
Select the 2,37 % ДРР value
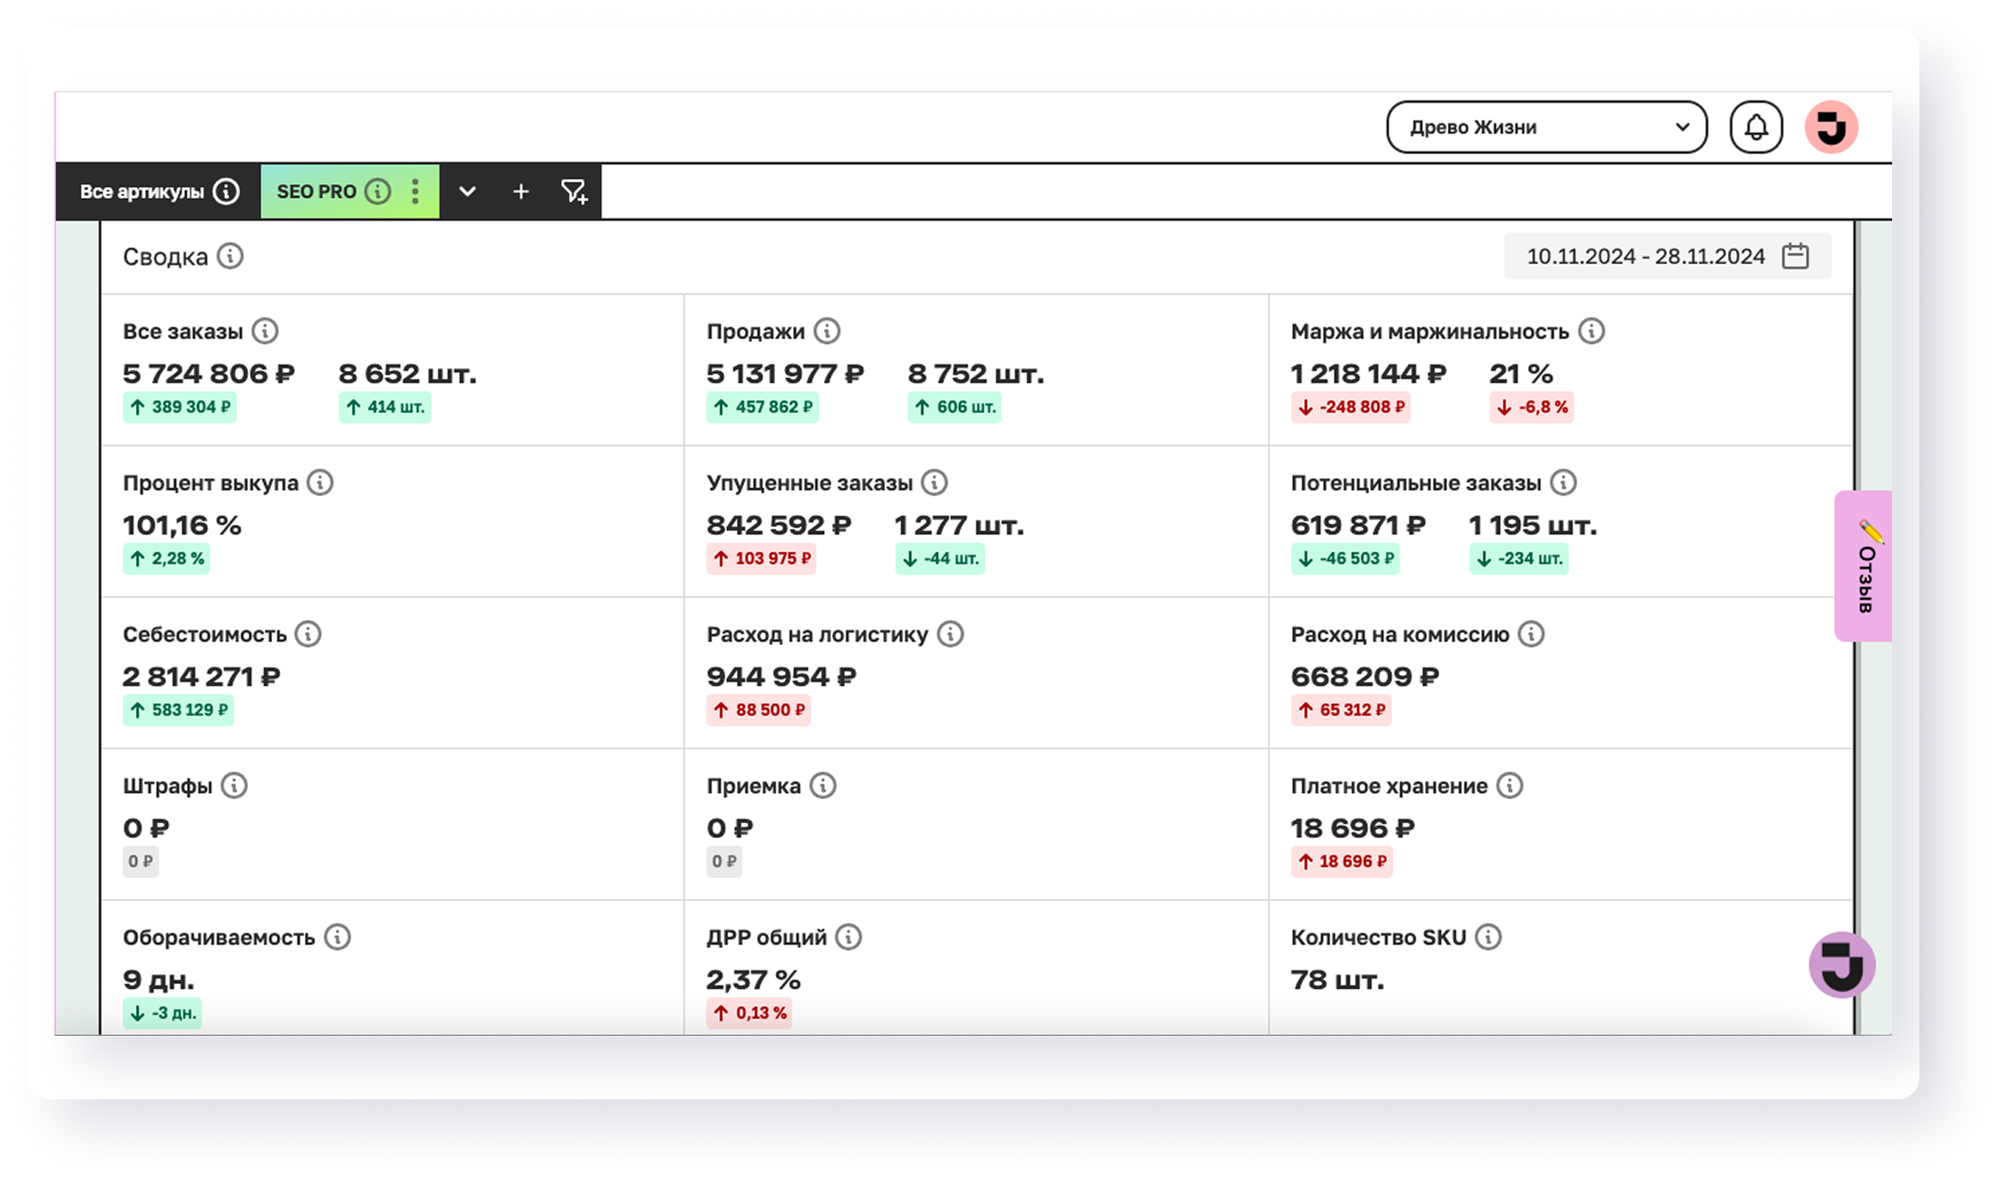754,980
